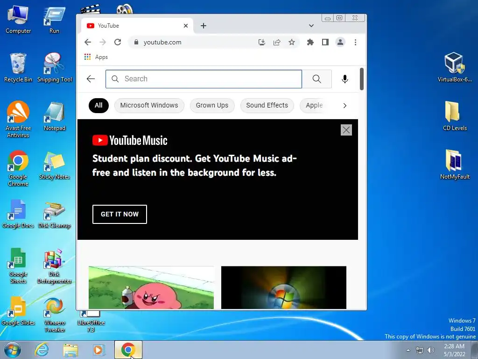Click the YouTube Music logo

(130, 140)
